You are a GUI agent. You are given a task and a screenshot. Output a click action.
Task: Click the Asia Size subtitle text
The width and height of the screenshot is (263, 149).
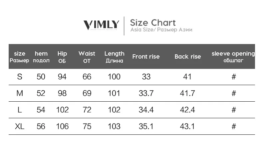(161, 30)
